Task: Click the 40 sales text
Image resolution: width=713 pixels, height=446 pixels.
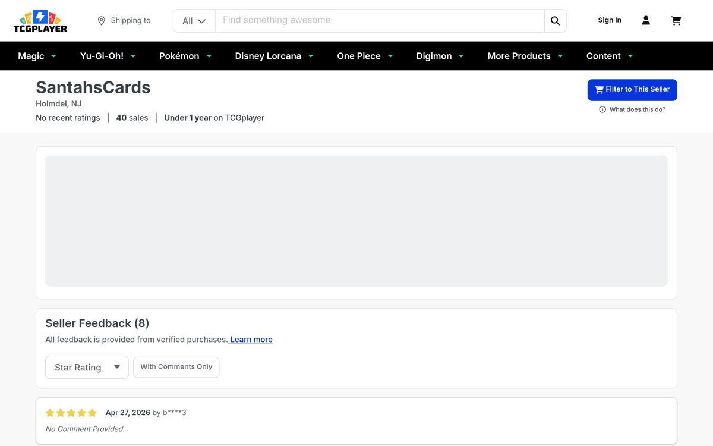Action: tap(132, 118)
